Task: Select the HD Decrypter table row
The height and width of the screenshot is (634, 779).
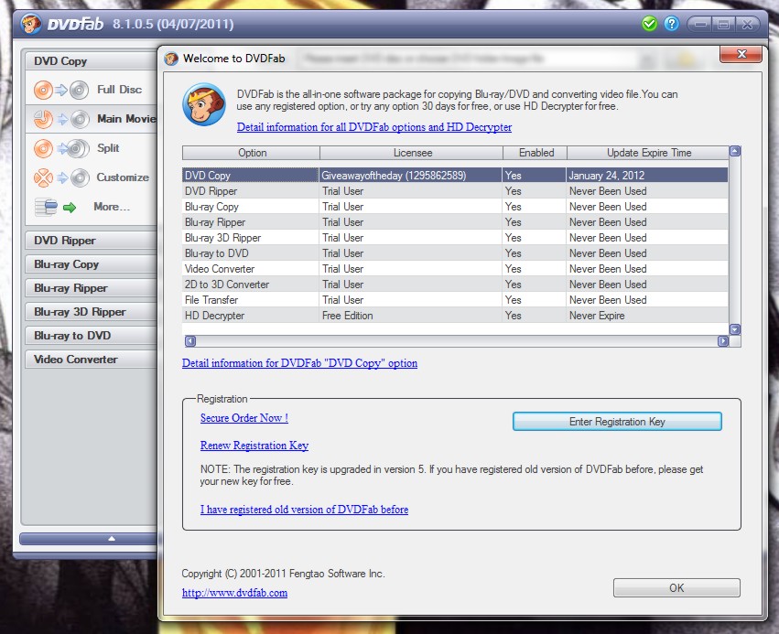Action: coord(455,316)
